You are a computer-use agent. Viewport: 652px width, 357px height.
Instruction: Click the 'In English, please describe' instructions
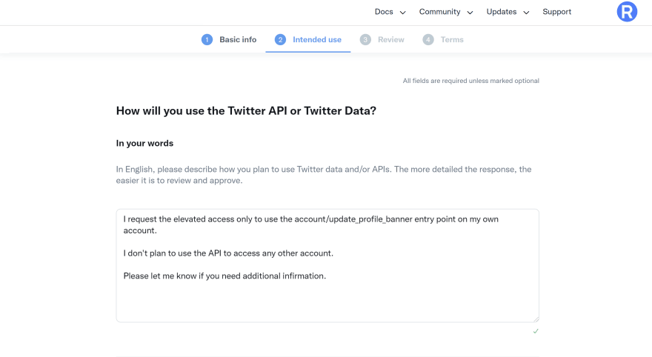[x=324, y=175]
